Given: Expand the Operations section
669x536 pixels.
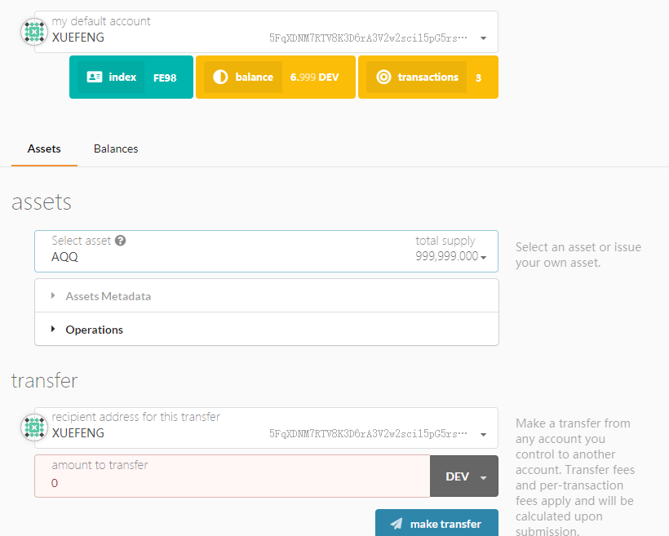Looking at the screenshot, I should tap(94, 330).
